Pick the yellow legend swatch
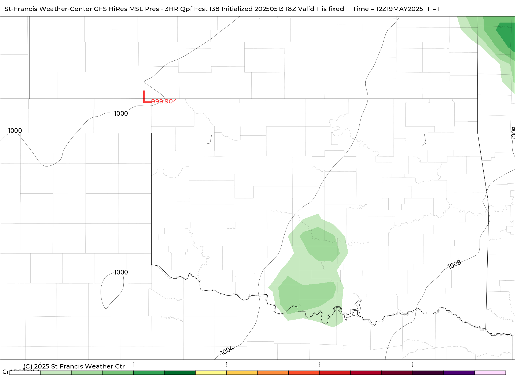515x376 pixels. click(211, 373)
